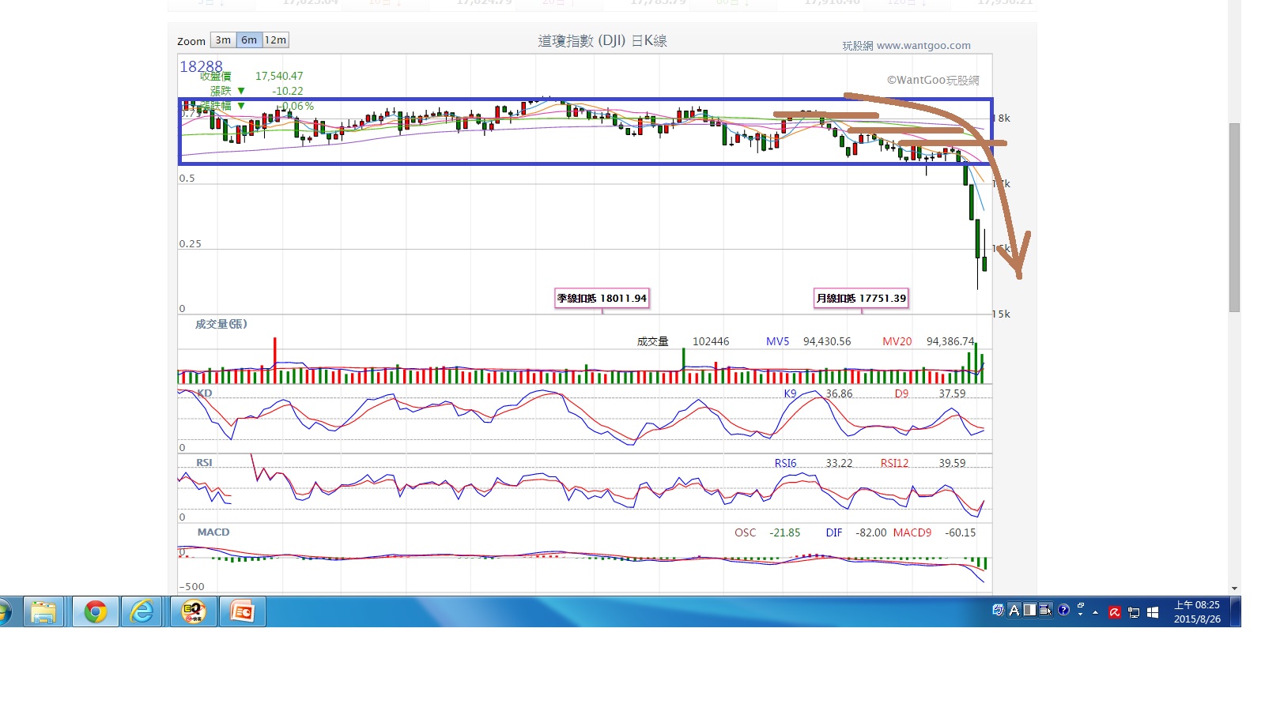Viewport: 1265px width, 711px height.
Task: Toggle the IME 'A' input mode button
Action: click(1014, 610)
